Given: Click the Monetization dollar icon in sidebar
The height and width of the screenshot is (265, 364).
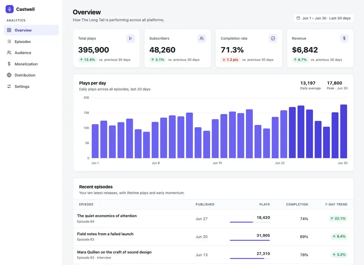Looking at the screenshot, I should pyautogui.click(x=9, y=64).
